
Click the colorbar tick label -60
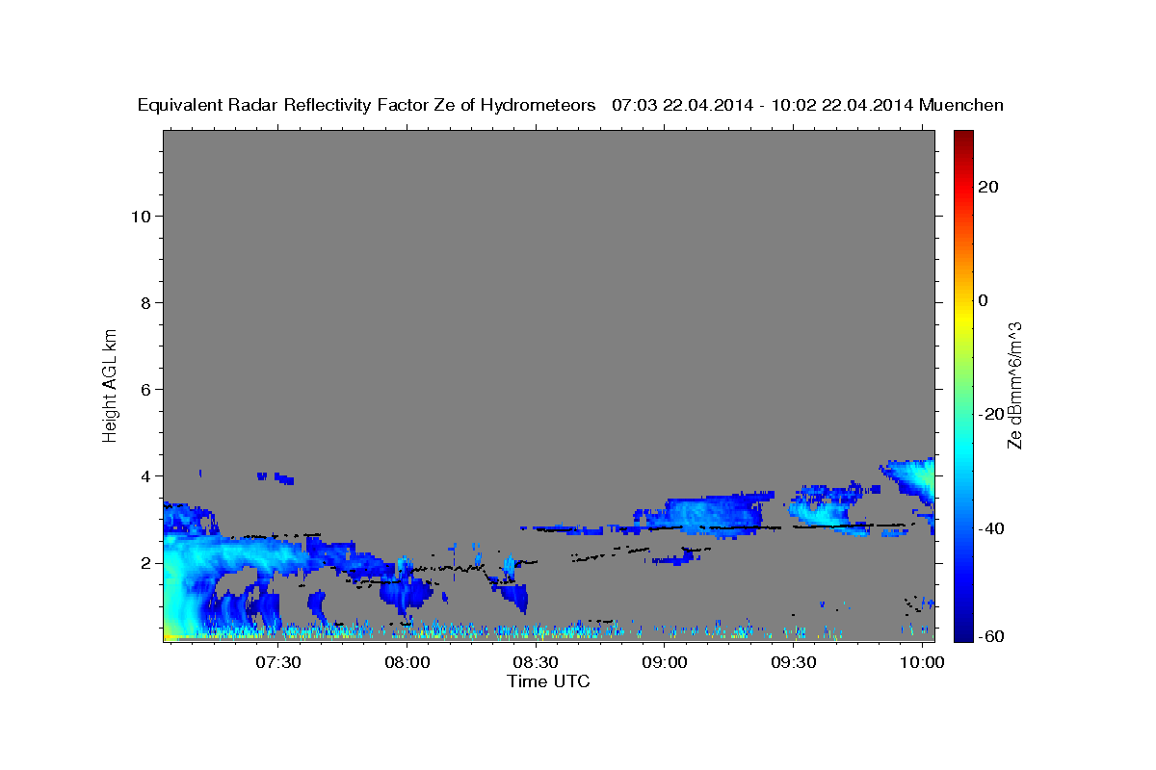point(991,636)
